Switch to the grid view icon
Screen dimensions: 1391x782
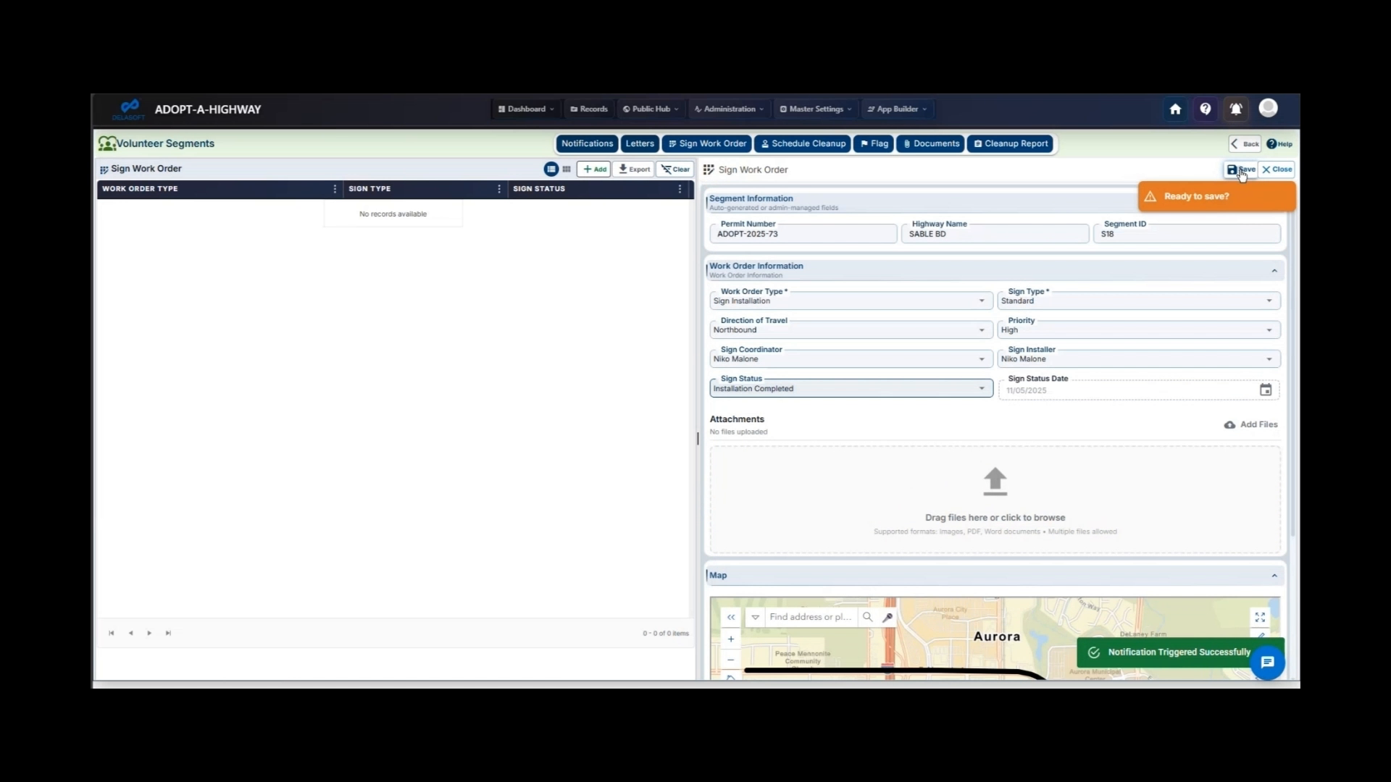click(x=566, y=169)
